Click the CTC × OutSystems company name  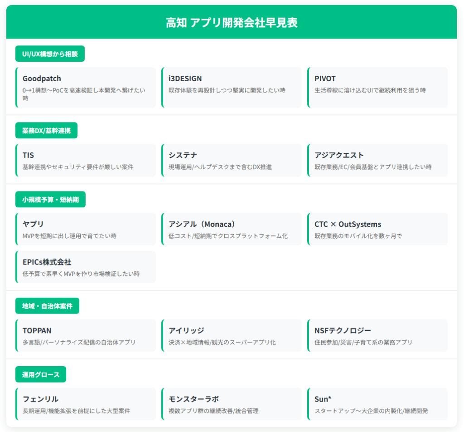[348, 224]
